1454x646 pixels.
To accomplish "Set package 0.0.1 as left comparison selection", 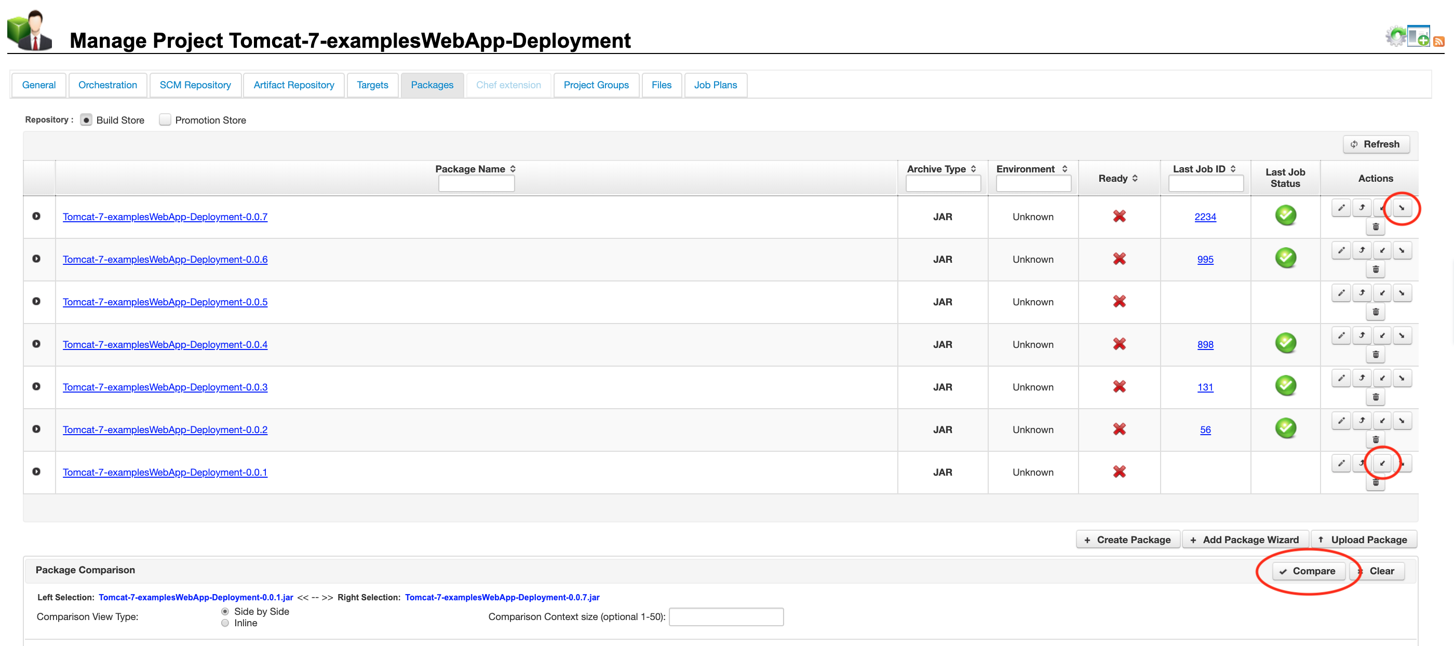I will coord(1382,463).
